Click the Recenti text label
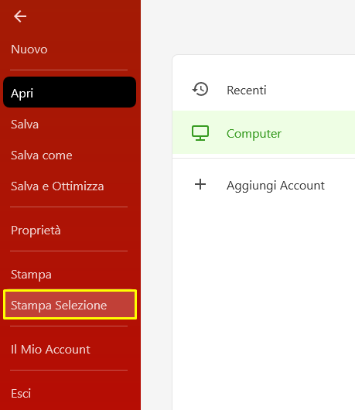355x410 pixels. tap(246, 91)
